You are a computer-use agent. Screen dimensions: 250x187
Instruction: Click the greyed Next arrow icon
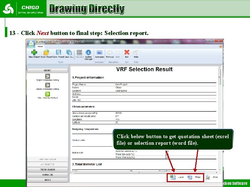click(117, 52)
